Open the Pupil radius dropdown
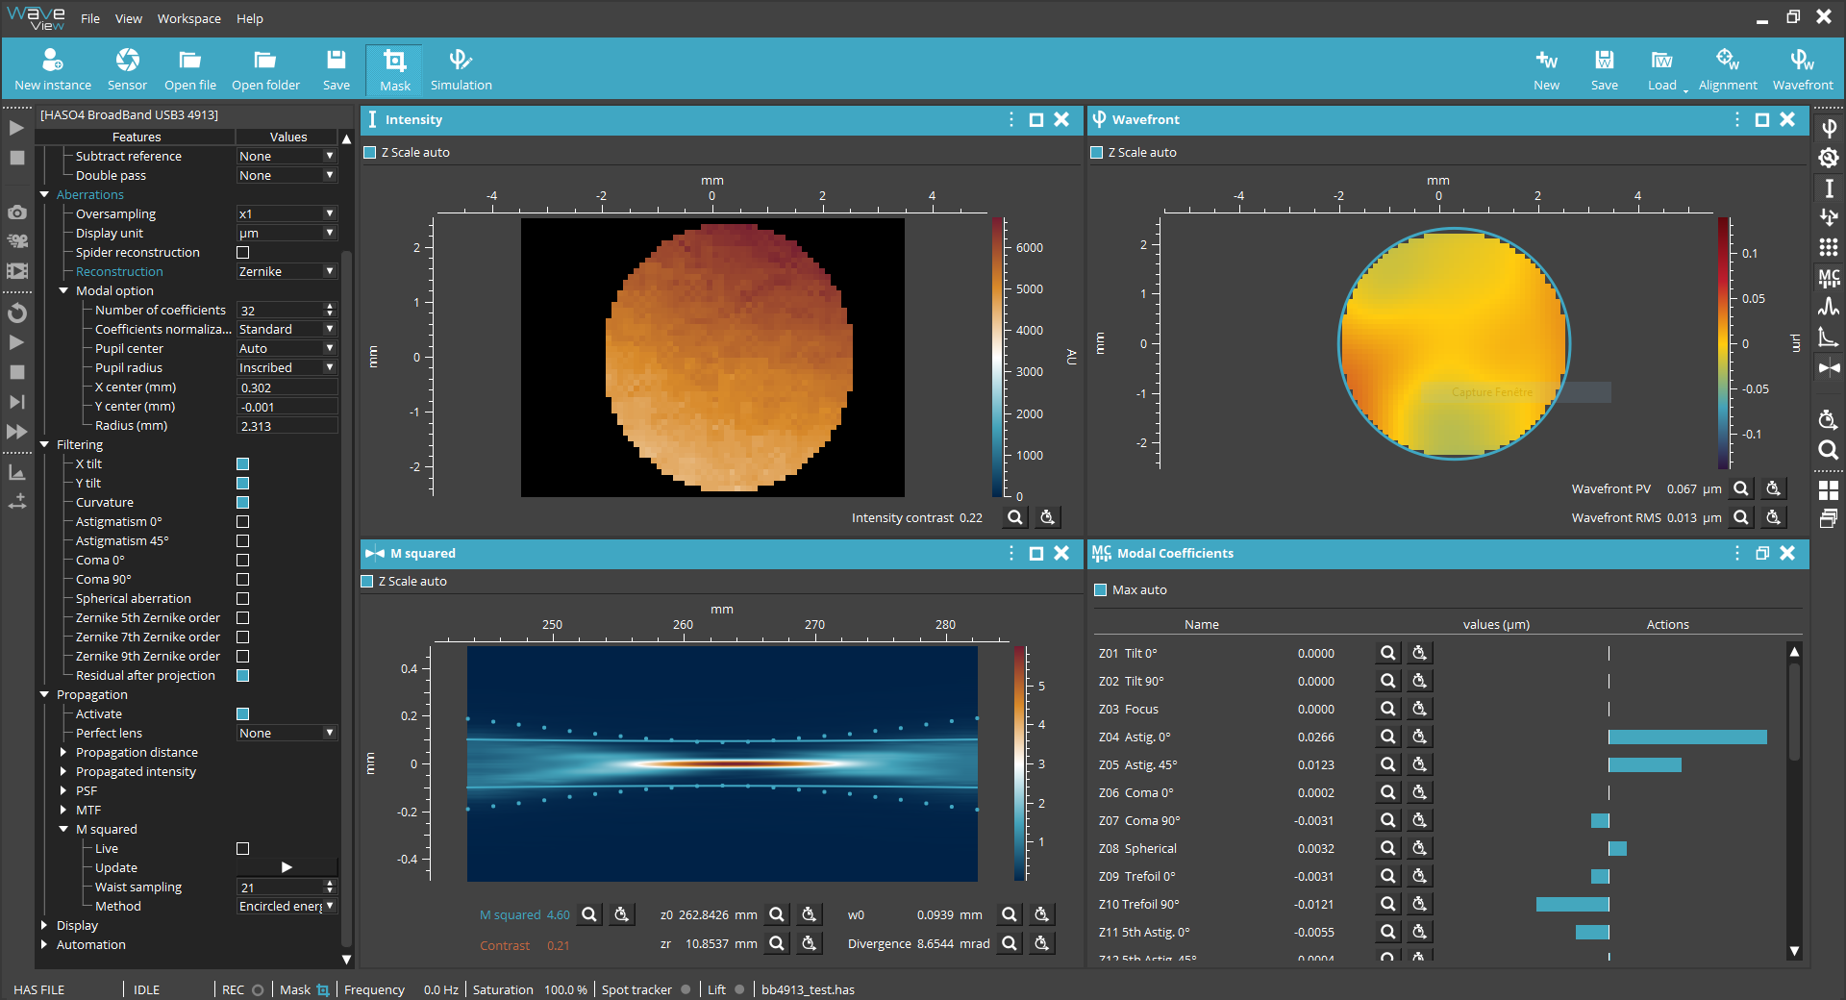Viewport: 1846px width, 1000px height. pyautogui.click(x=287, y=368)
